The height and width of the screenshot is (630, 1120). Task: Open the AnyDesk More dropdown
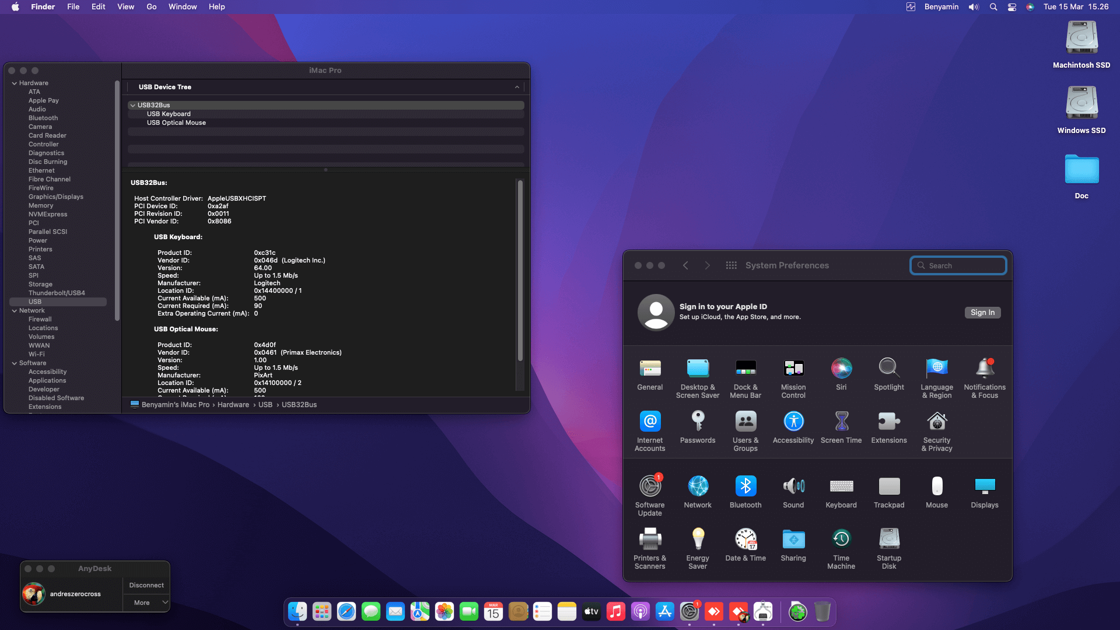pyautogui.click(x=146, y=603)
